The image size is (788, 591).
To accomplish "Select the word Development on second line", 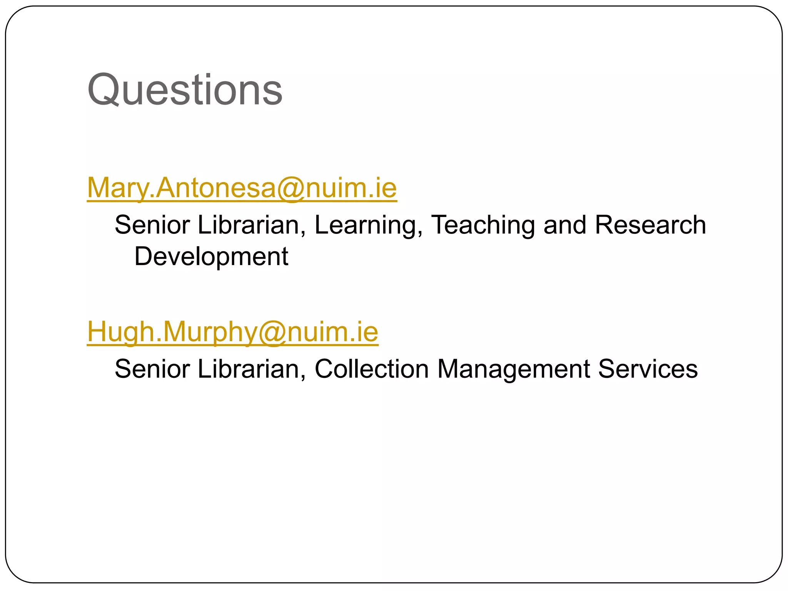I will (211, 257).
